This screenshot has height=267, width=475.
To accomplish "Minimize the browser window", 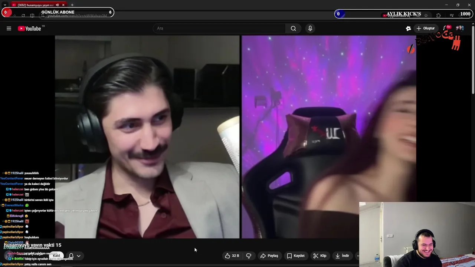I will pos(446,5).
